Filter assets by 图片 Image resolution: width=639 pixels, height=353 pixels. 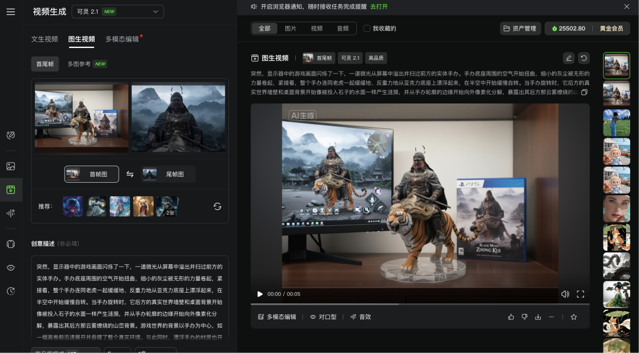click(291, 28)
